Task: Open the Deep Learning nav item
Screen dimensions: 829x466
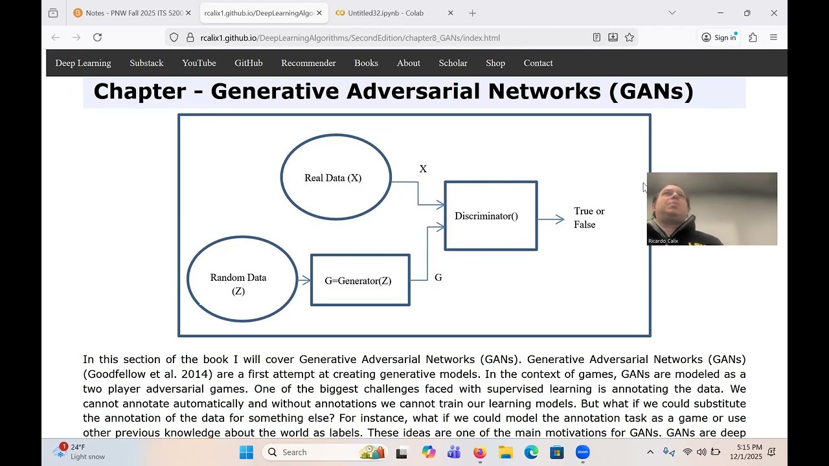Action: 83,63
